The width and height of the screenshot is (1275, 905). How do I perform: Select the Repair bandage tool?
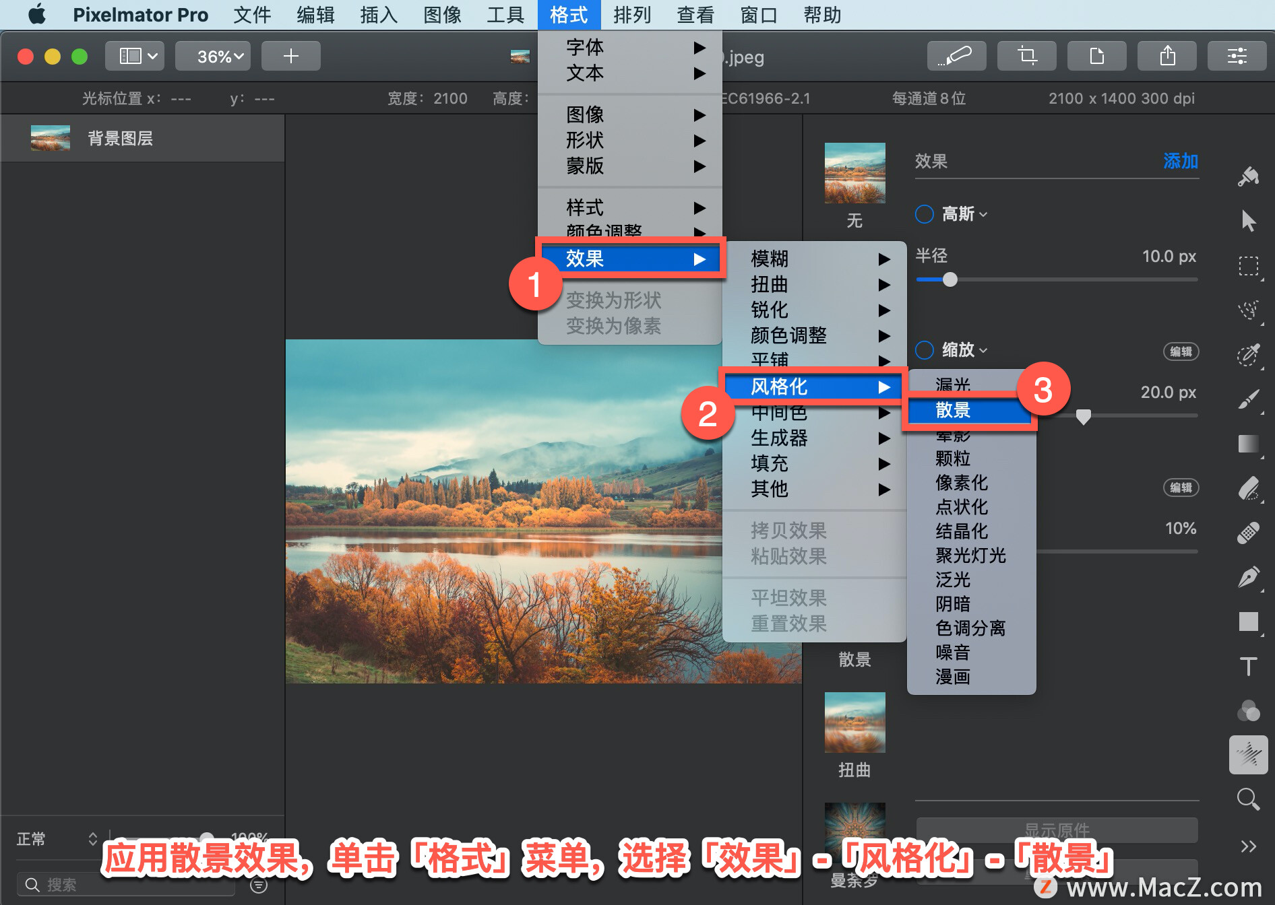1248,533
